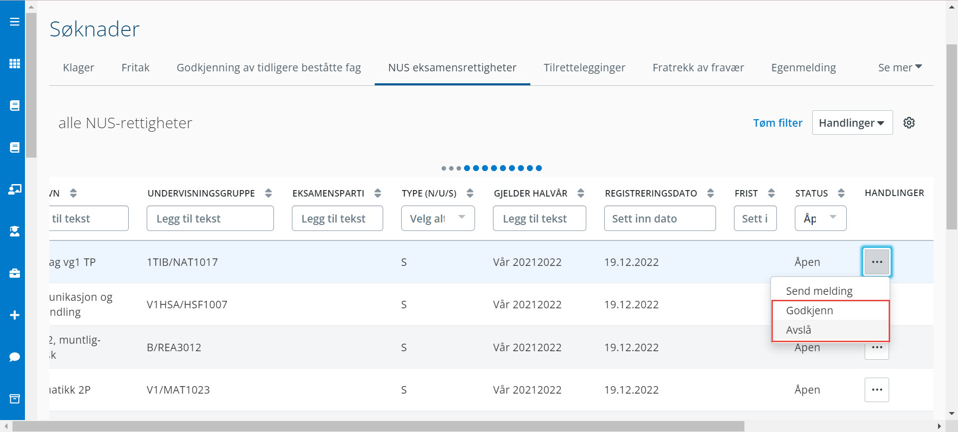Click the Søknader page heading
This screenshot has height=432, width=958.
pos(95,29)
